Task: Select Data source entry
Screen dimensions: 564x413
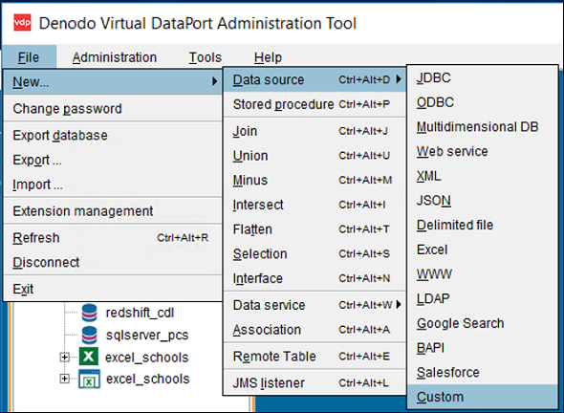Action: pos(315,79)
